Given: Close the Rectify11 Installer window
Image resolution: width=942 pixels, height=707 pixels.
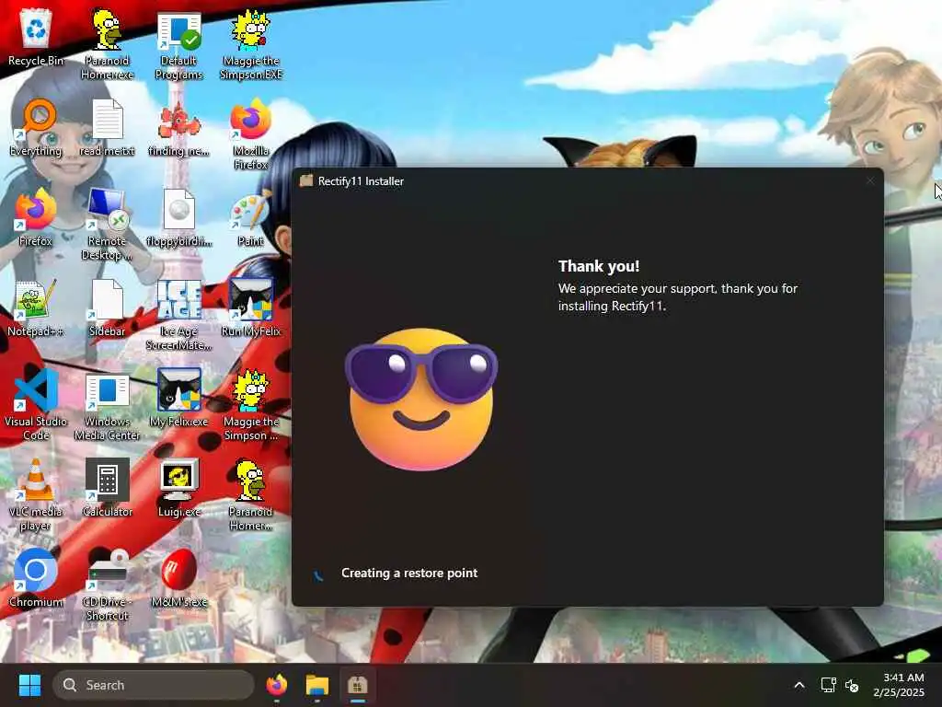Looking at the screenshot, I should click(x=870, y=181).
